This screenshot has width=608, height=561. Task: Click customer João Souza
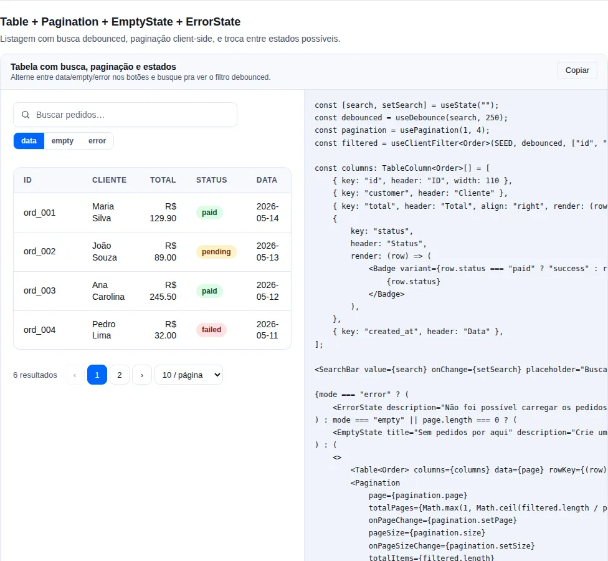coord(105,251)
